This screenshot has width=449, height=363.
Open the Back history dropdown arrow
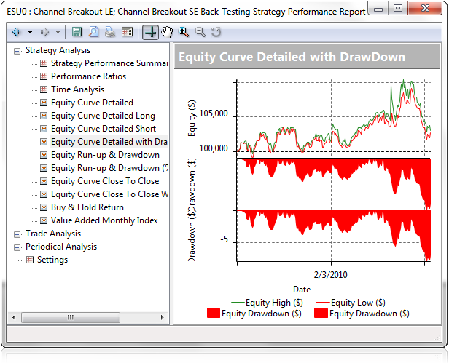tap(30, 32)
